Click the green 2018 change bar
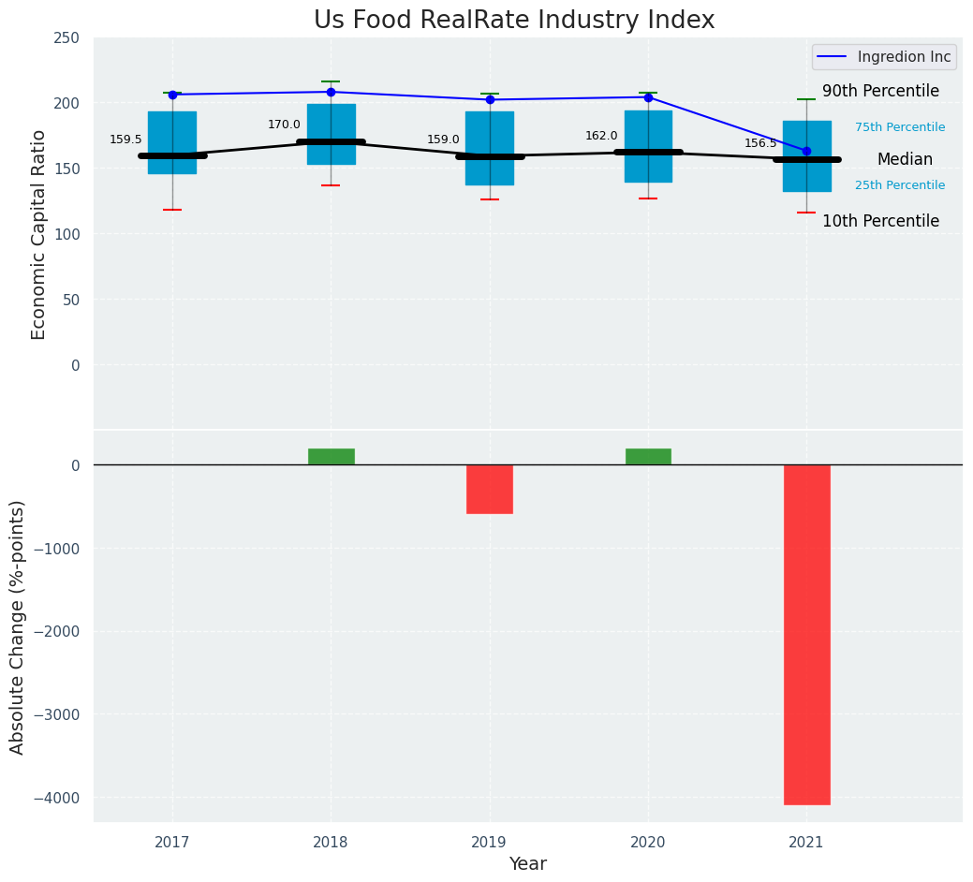 [331, 456]
